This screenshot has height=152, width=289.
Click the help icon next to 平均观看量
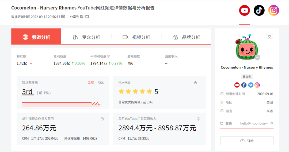click(109, 56)
